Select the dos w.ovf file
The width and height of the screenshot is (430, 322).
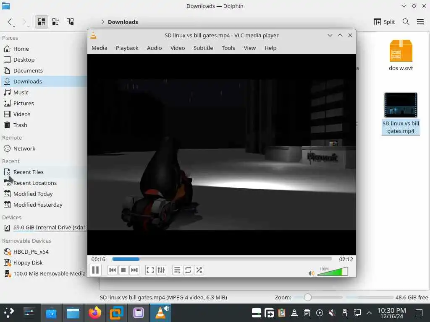[x=401, y=55]
